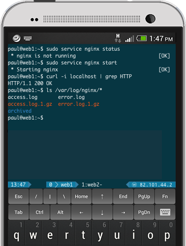Tap the 13:47 clock in tmux status

(x=19, y=184)
